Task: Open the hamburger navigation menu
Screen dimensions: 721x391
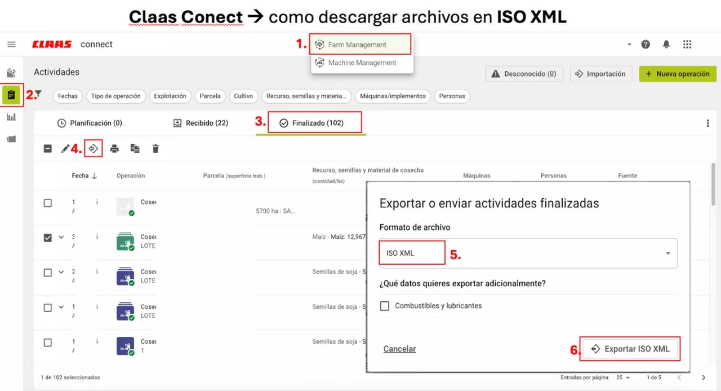Action: 11,45
